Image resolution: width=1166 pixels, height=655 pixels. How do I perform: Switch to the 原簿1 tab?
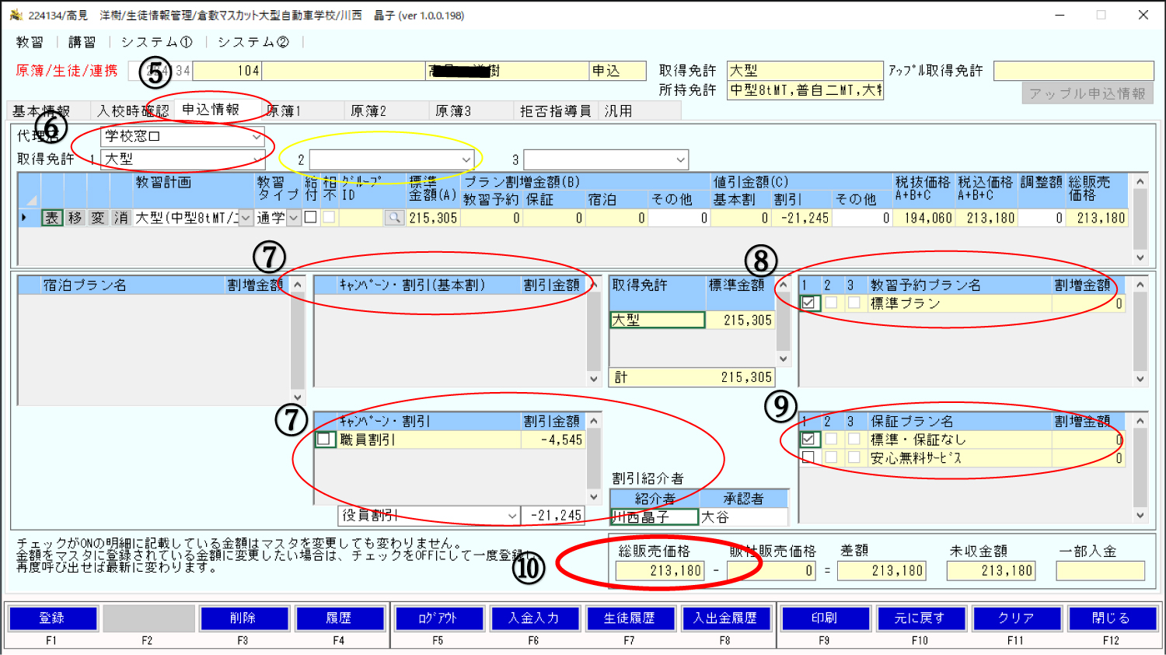(285, 111)
